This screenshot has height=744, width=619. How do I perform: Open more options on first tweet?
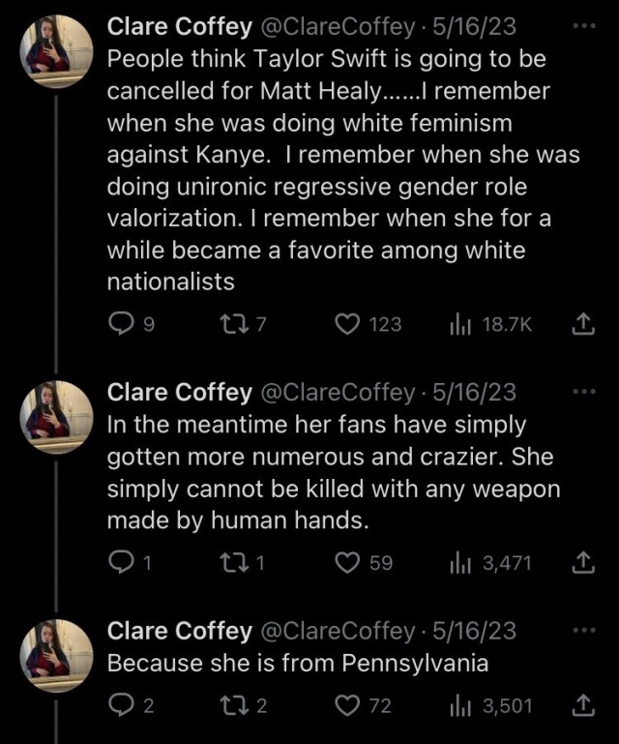(x=585, y=24)
